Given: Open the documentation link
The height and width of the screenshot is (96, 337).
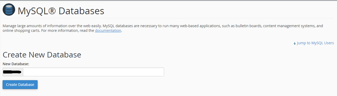Looking at the screenshot, I should tap(108, 31).
